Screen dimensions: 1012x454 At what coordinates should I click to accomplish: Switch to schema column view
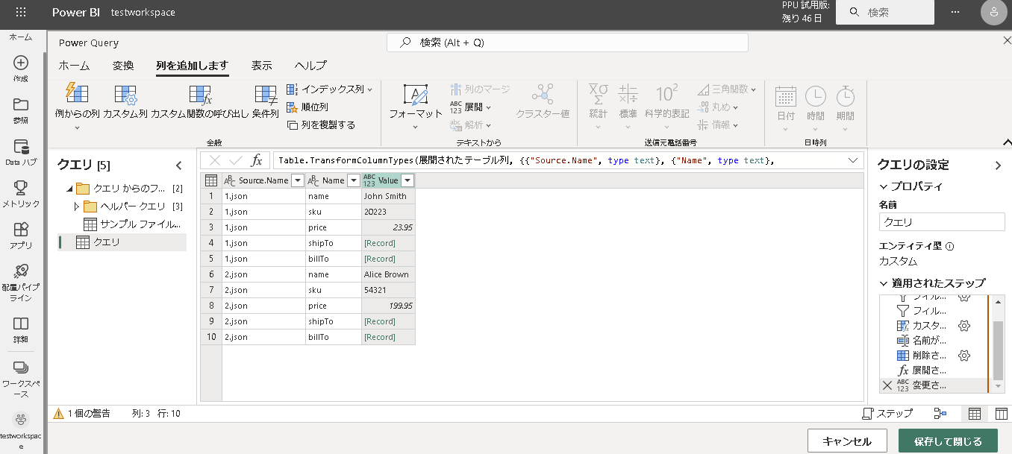[x=1002, y=414]
